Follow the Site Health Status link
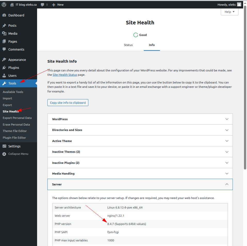The image size is (247, 246). 65,75
